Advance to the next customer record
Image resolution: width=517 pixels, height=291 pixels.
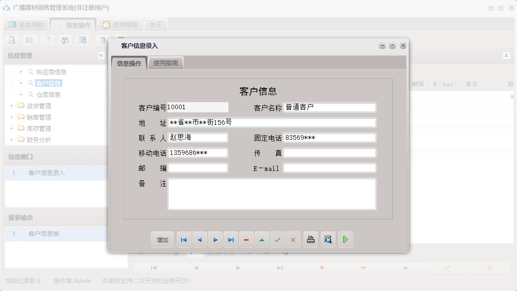[215, 240]
